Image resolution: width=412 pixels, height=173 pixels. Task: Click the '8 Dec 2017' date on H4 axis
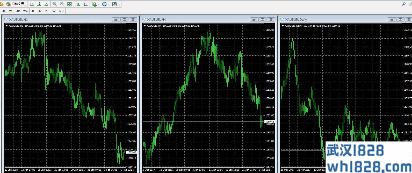pos(149,170)
